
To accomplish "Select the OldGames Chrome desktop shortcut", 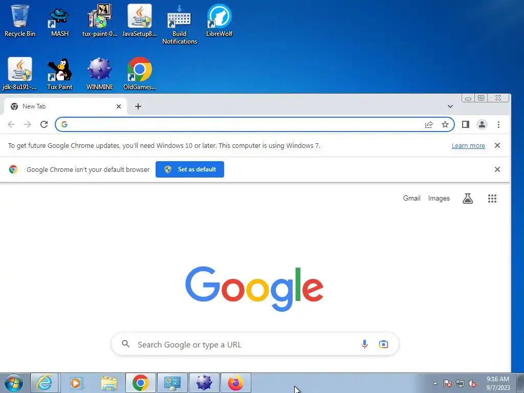I will [x=139, y=74].
